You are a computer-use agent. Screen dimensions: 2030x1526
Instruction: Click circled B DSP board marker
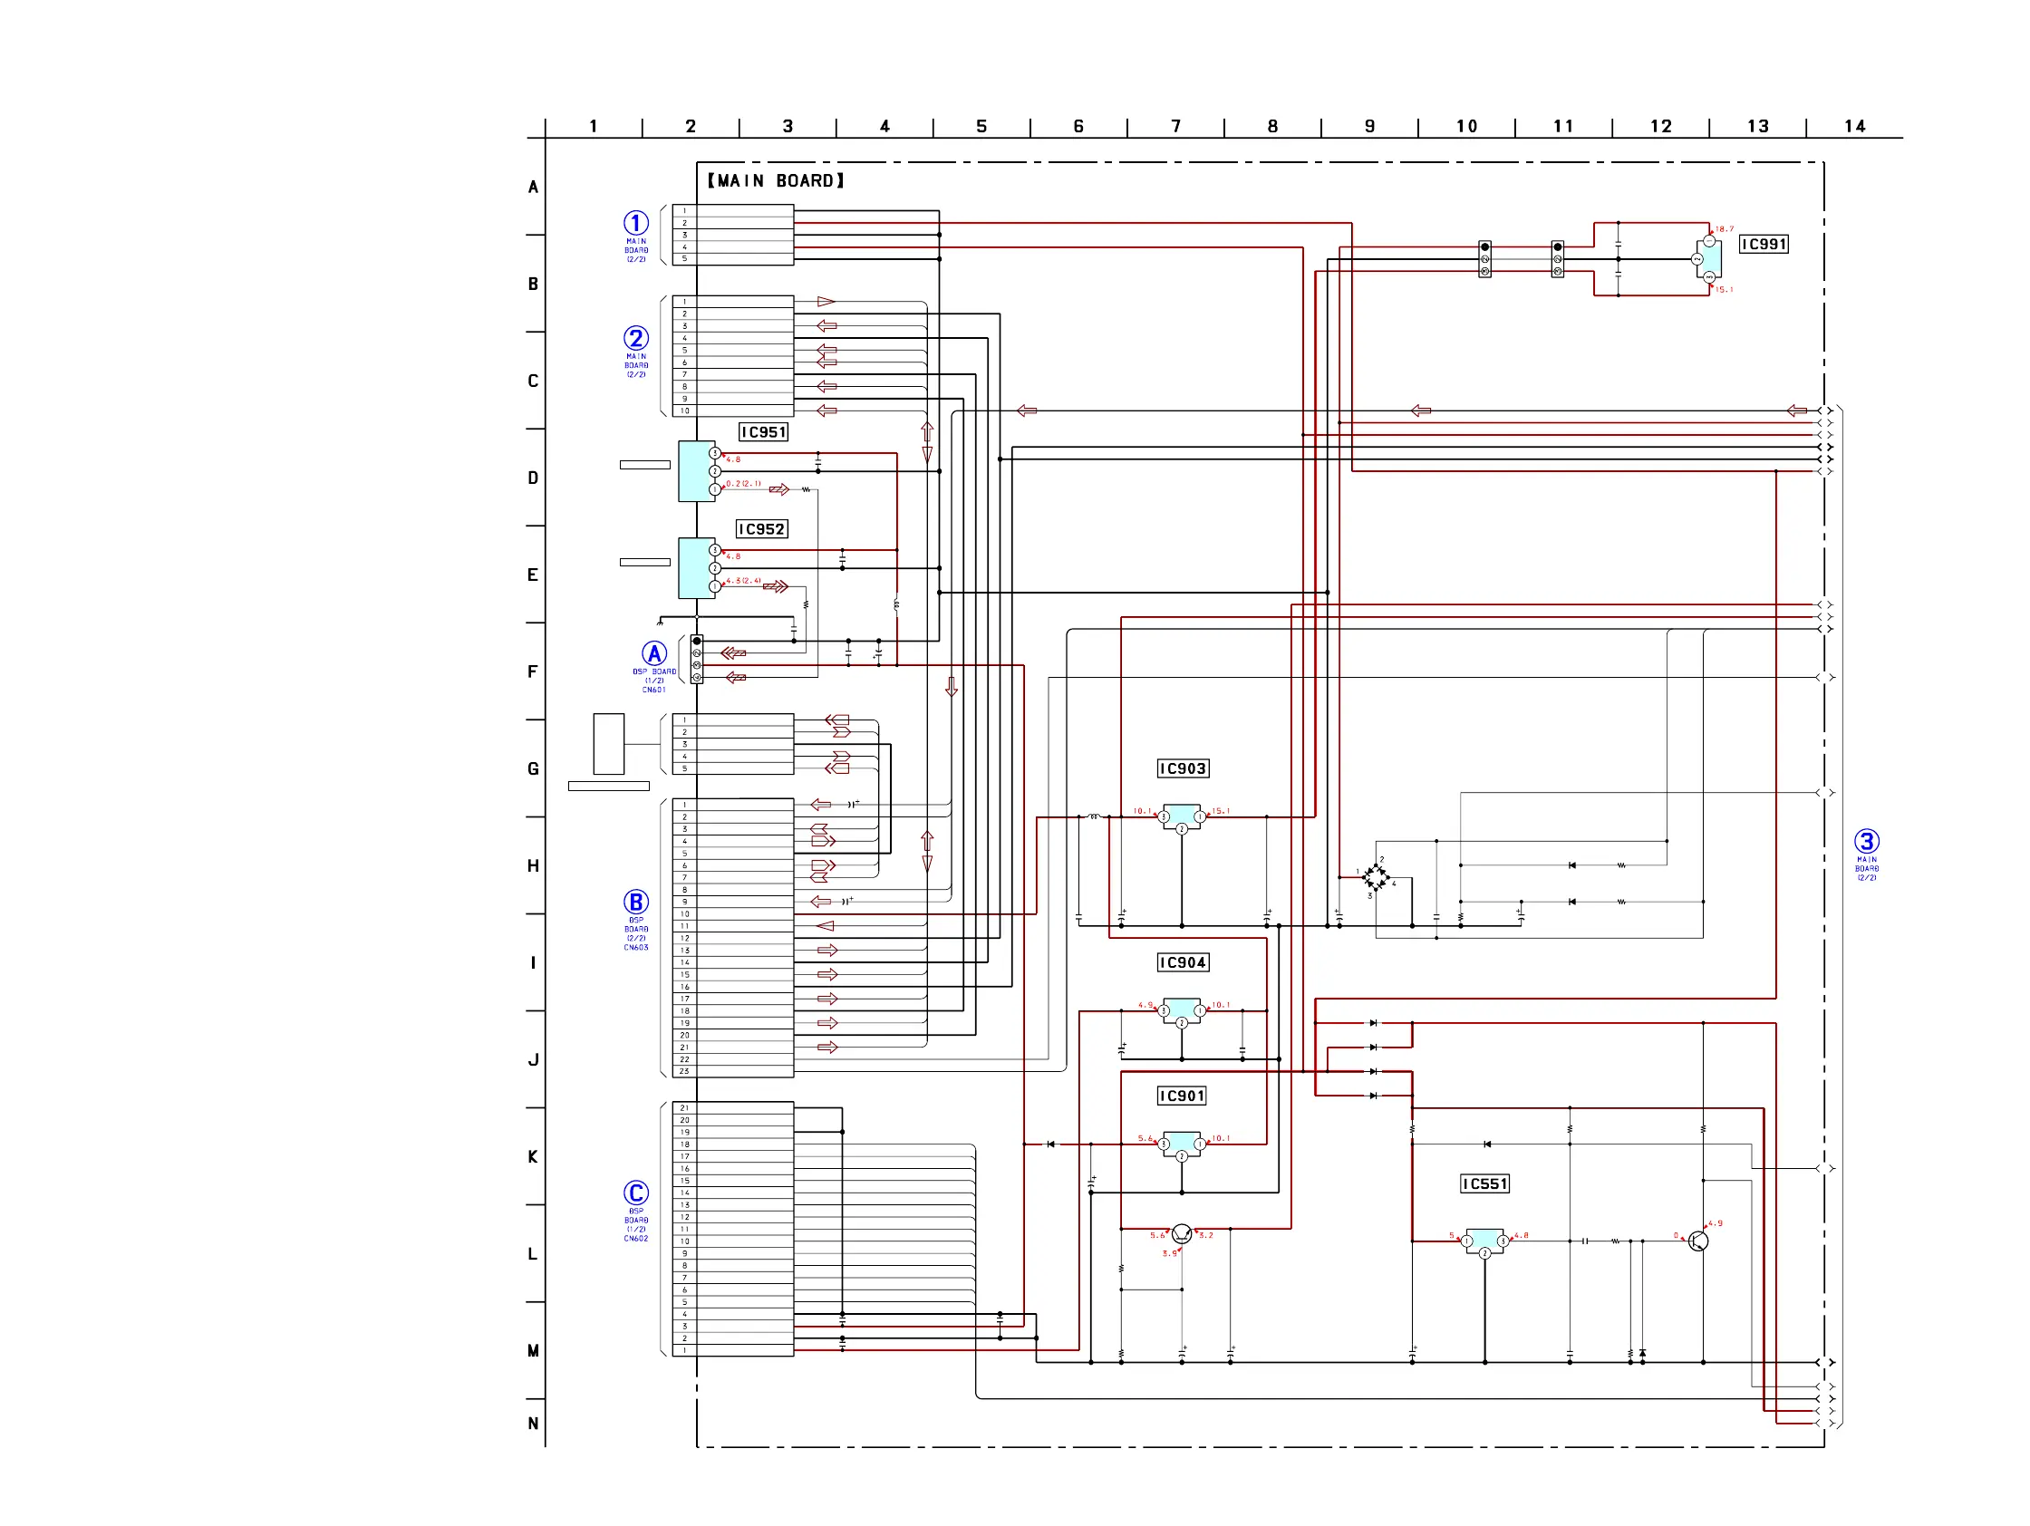[x=636, y=902]
